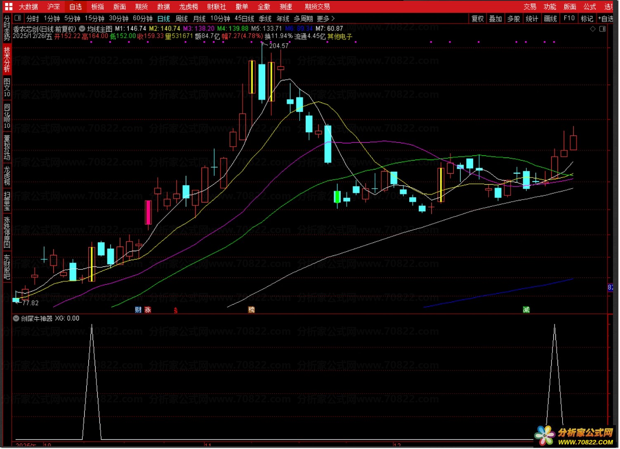
Task: Open the four-square main menu icon
Action: pyautogui.click(x=8, y=7)
